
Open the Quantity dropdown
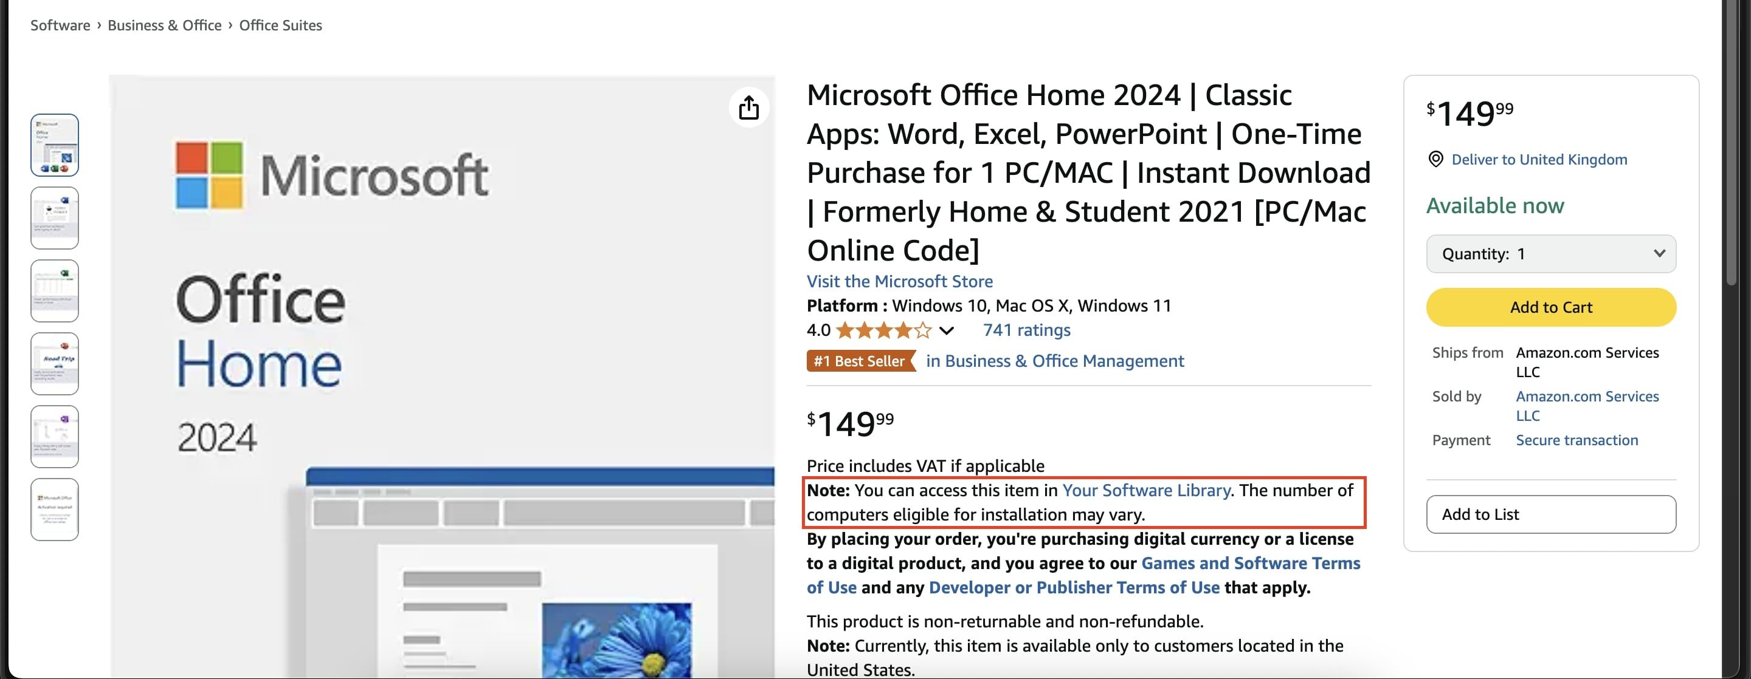click(1551, 254)
